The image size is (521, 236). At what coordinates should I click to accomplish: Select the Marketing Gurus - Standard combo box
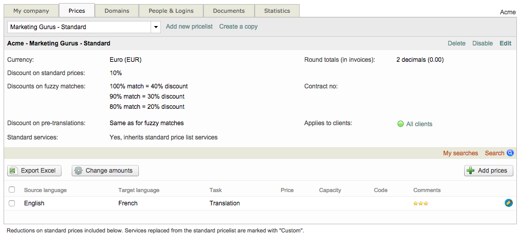click(79, 27)
